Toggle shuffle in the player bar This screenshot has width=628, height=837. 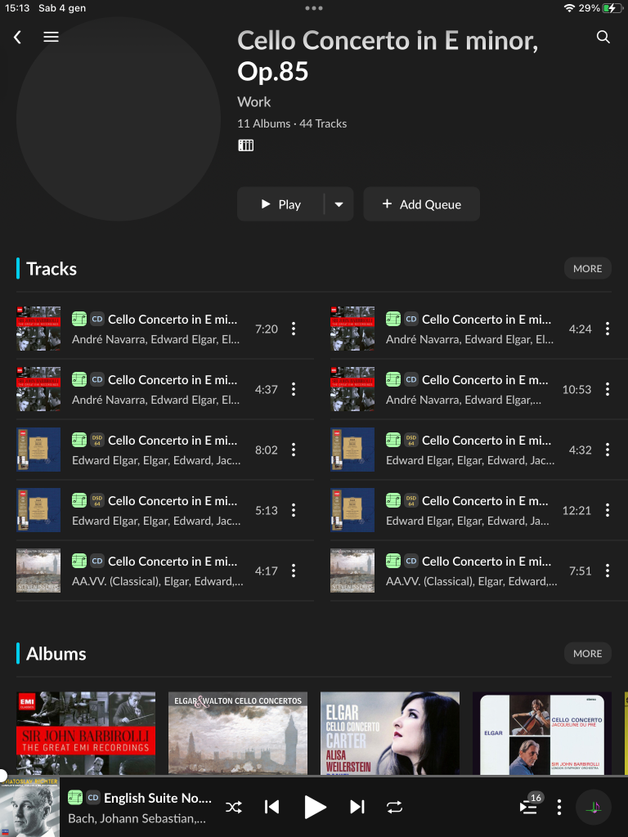coord(233,807)
